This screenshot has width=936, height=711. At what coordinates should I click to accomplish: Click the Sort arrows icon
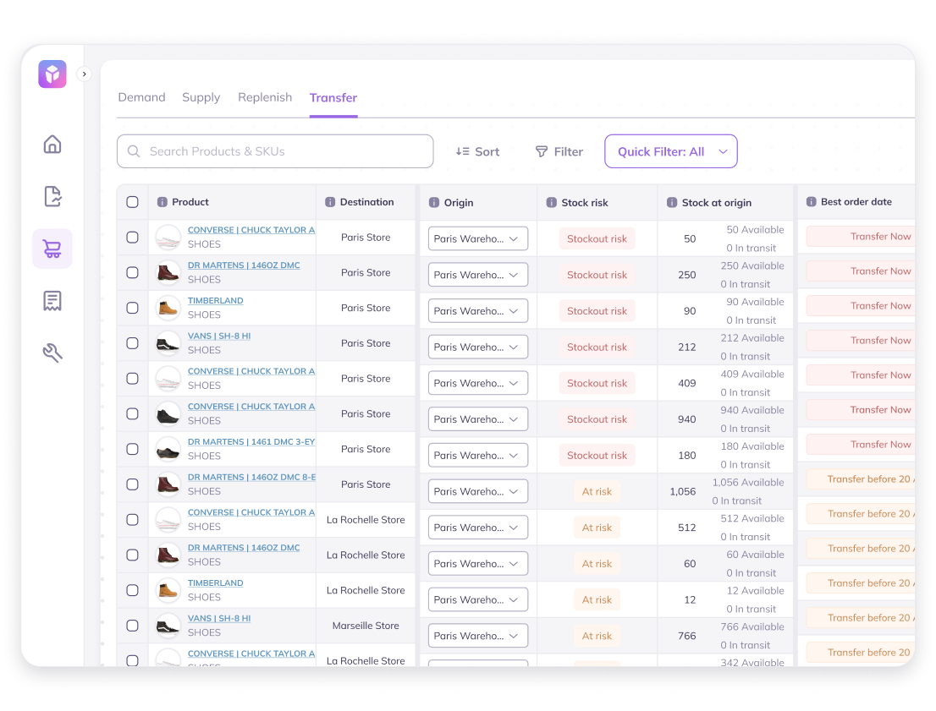[462, 151]
